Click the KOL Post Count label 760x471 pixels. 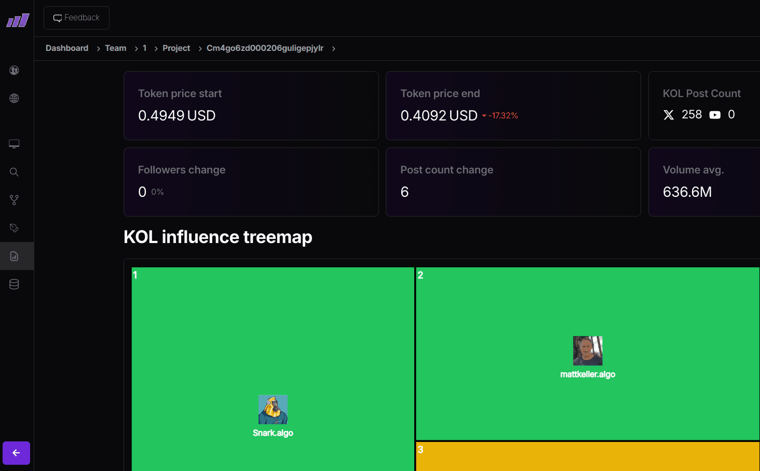pos(702,93)
